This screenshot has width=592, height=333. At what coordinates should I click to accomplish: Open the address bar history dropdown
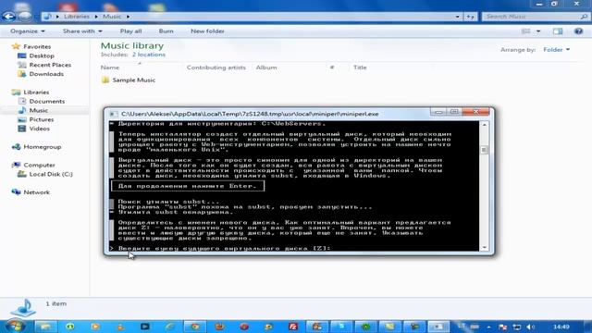coord(457,17)
